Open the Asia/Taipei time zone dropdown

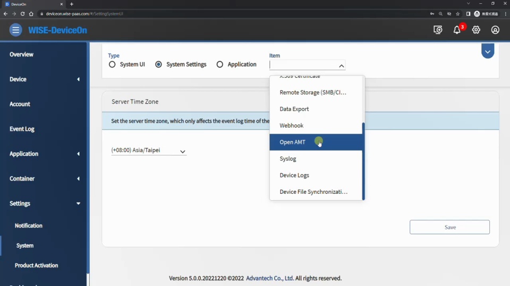tap(149, 150)
